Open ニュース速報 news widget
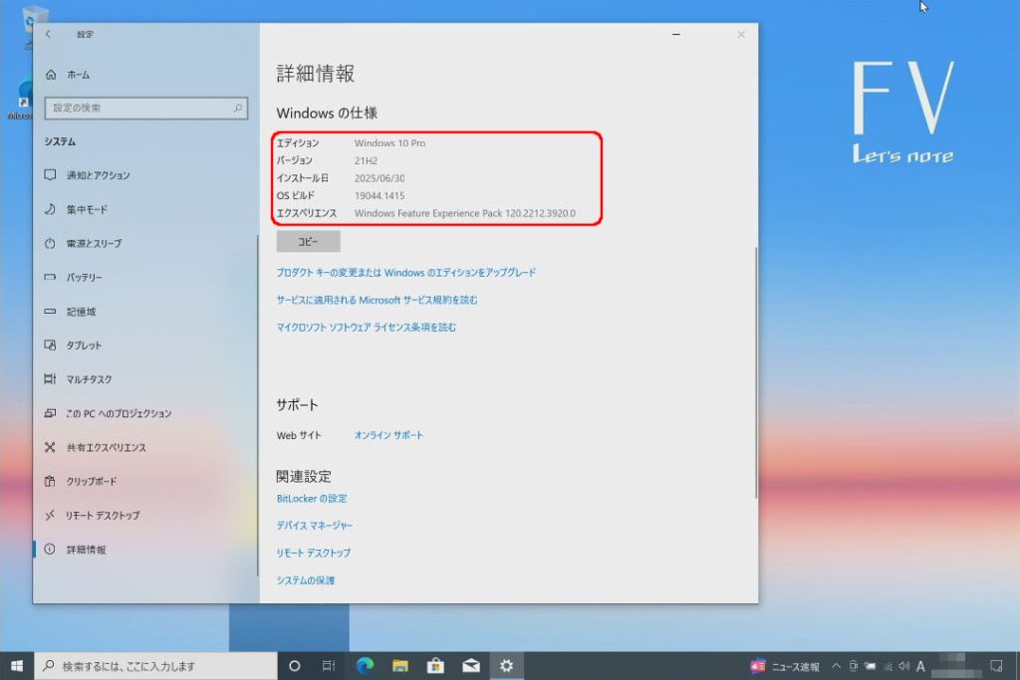 pos(785,666)
